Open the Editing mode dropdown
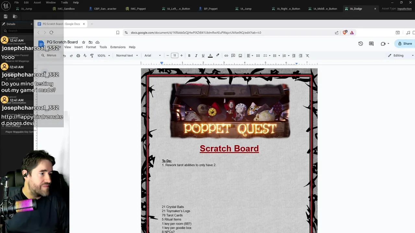Screen dimensions: 415x233 [401, 56]
